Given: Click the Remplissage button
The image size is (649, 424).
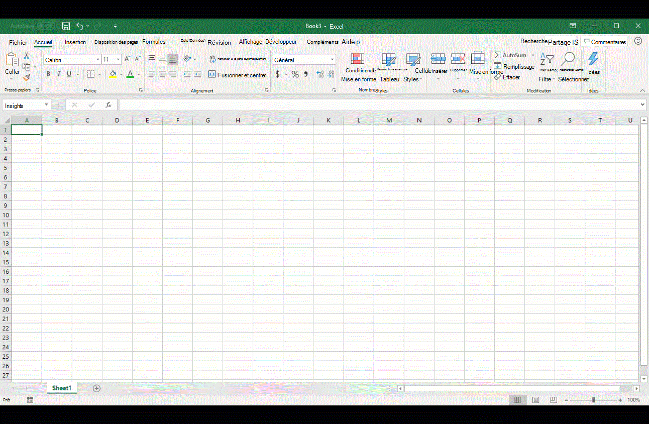Looking at the screenshot, I should pyautogui.click(x=514, y=66).
